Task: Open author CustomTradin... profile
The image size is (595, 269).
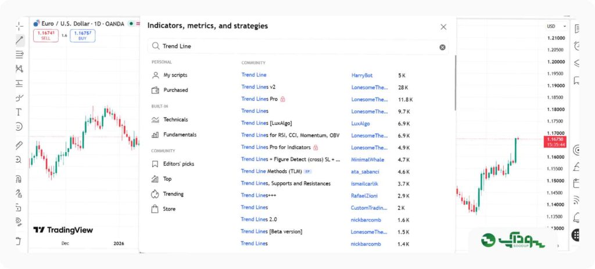Action: [x=369, y=208]
